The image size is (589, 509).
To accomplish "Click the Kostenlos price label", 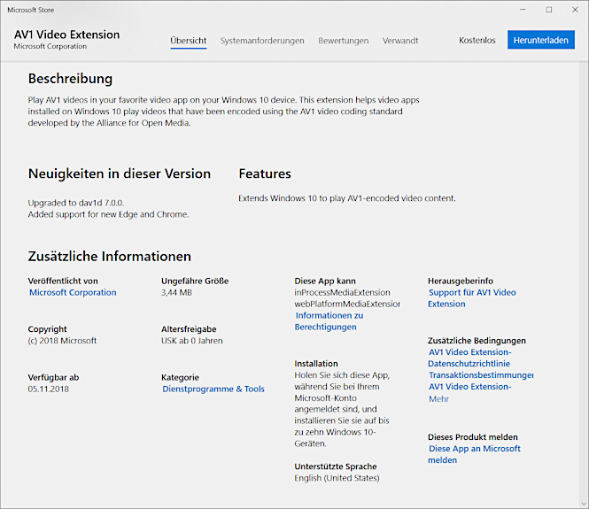I will pyautogui.click(x=477, y=41).
